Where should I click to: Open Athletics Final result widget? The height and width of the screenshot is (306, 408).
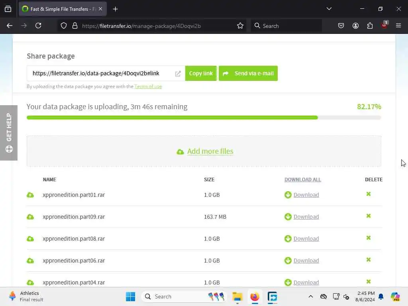point(26,296)
